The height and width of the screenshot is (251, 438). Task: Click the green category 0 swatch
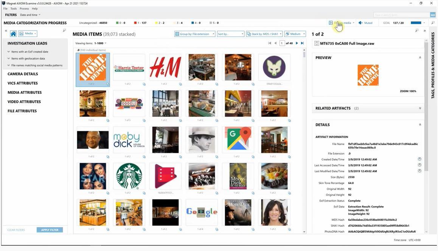click(x=117, y=23)
